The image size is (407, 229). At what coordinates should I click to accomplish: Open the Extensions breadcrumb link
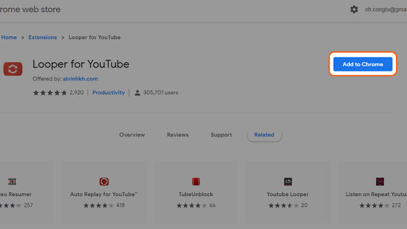pyautogui.click(x=42, y=37)
